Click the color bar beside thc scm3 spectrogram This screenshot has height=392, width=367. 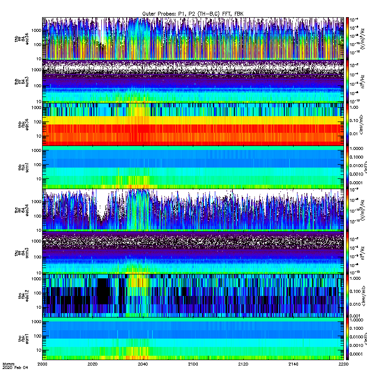347,253
